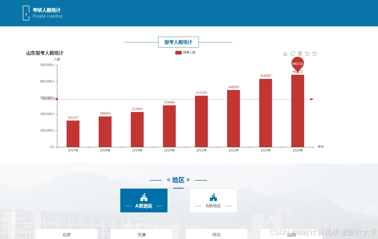The height and width of the screenshot is (239, 378).
Task: Click the refresh/restore chart icon
Action: pyautogui.click(x=292, y=53)
